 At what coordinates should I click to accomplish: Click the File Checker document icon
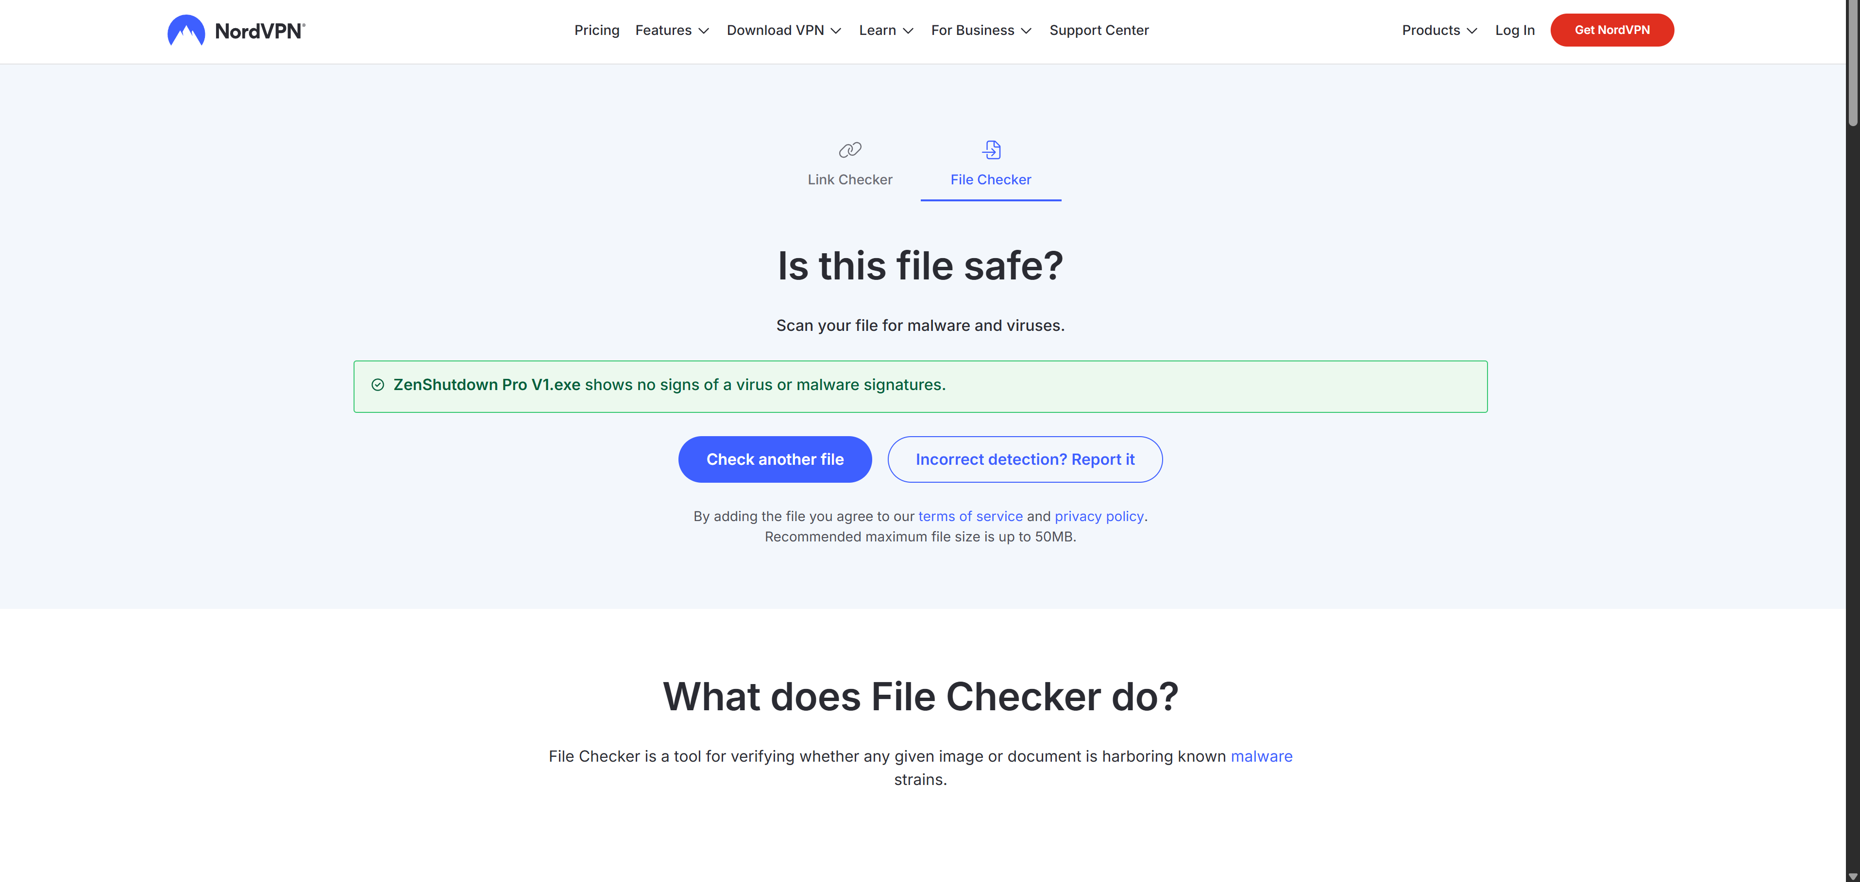coord(991,149)
